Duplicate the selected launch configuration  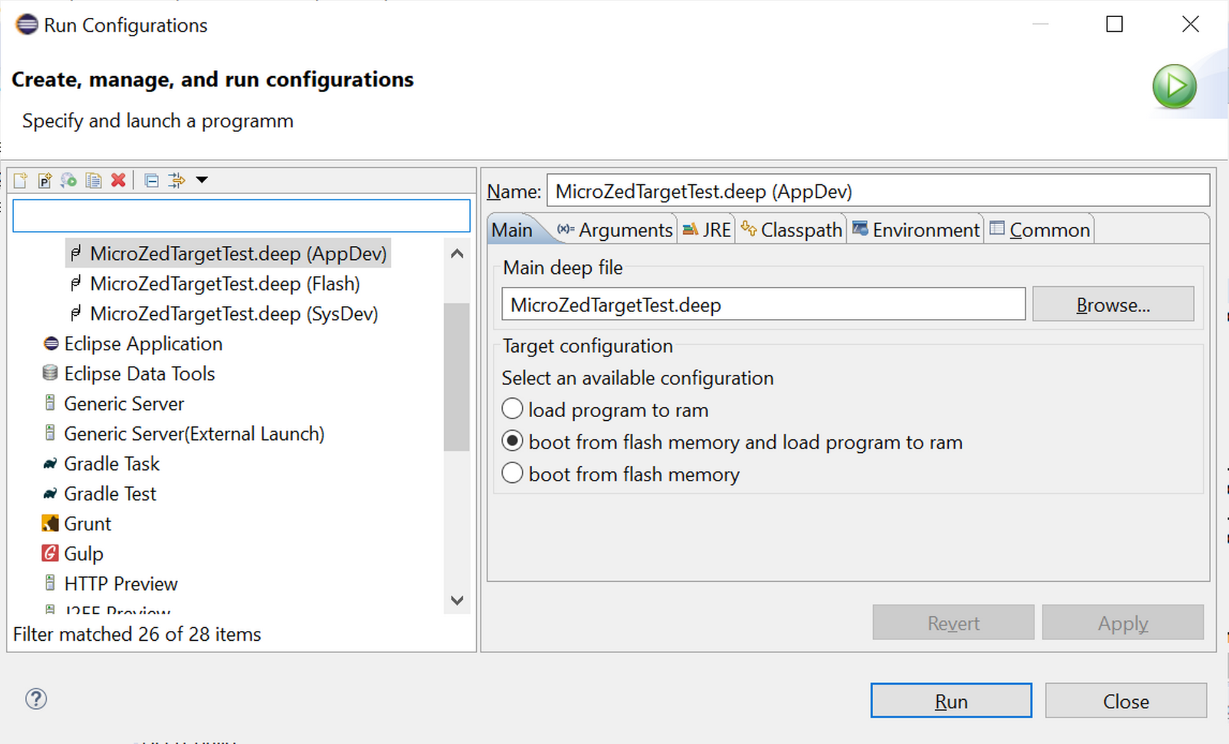93,181
